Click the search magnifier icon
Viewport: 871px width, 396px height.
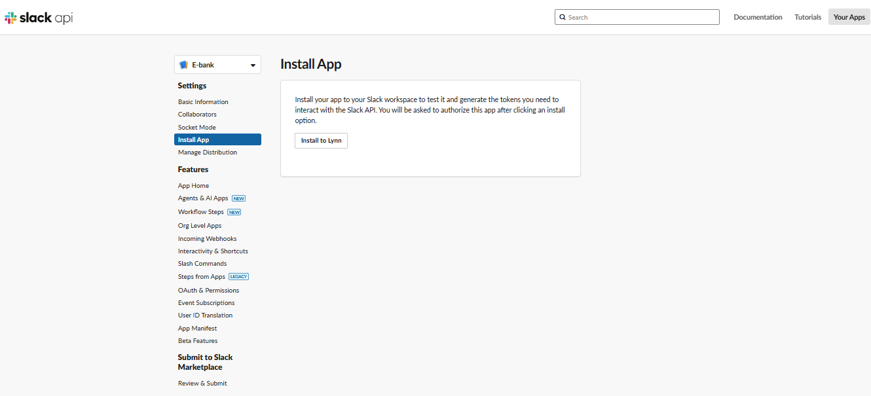tap(563, 16)
